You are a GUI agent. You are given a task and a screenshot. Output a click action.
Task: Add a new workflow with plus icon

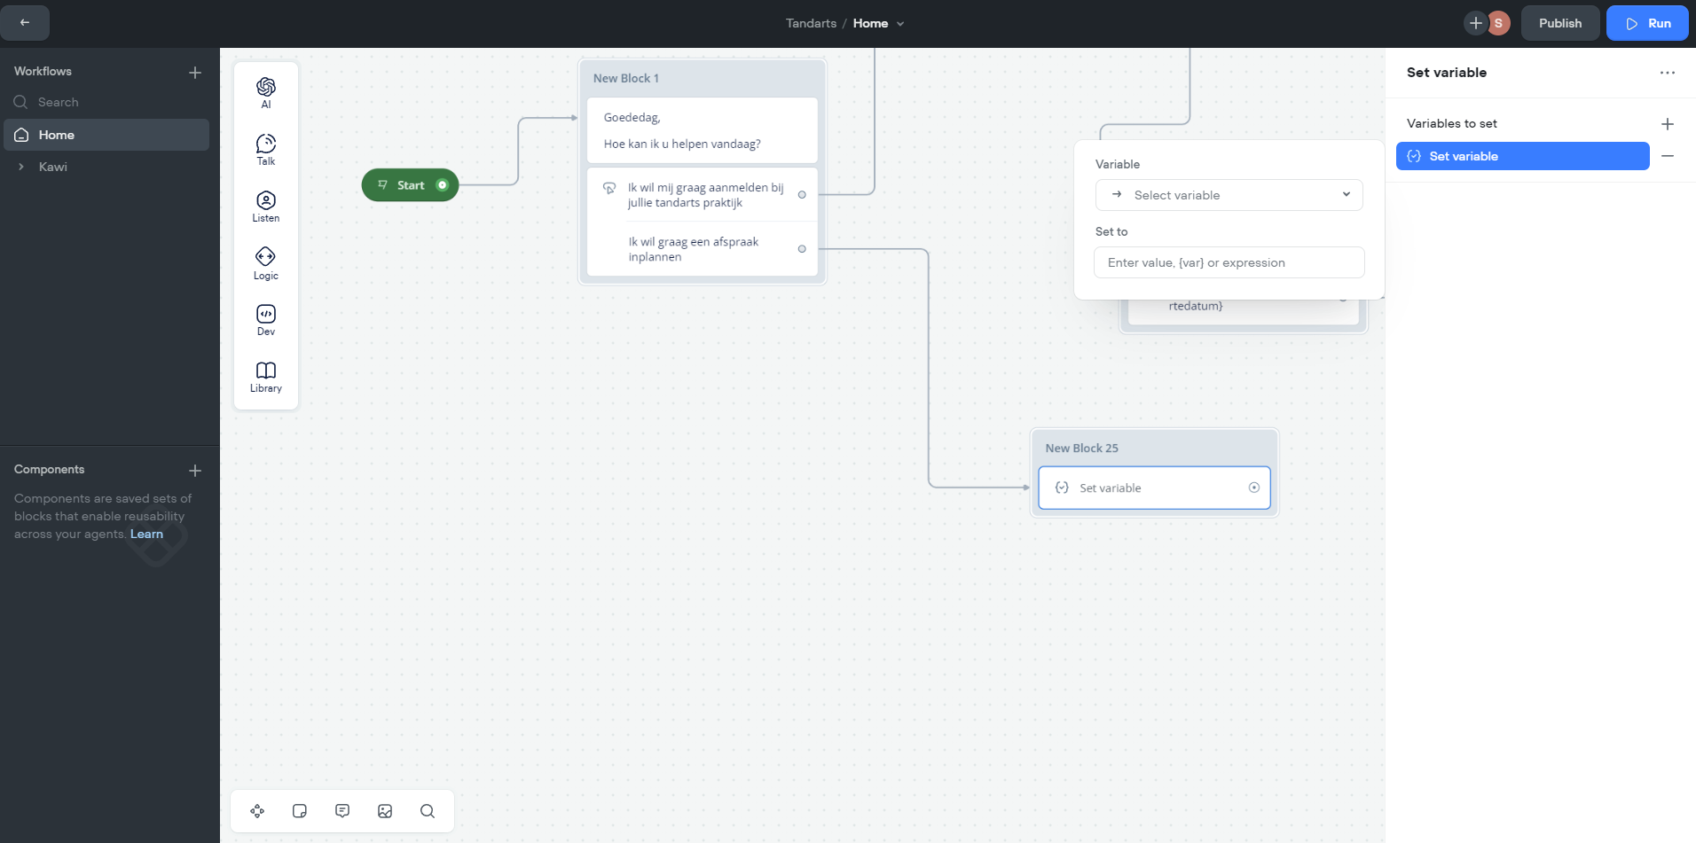pyautogui.click(x=195, y=73)
